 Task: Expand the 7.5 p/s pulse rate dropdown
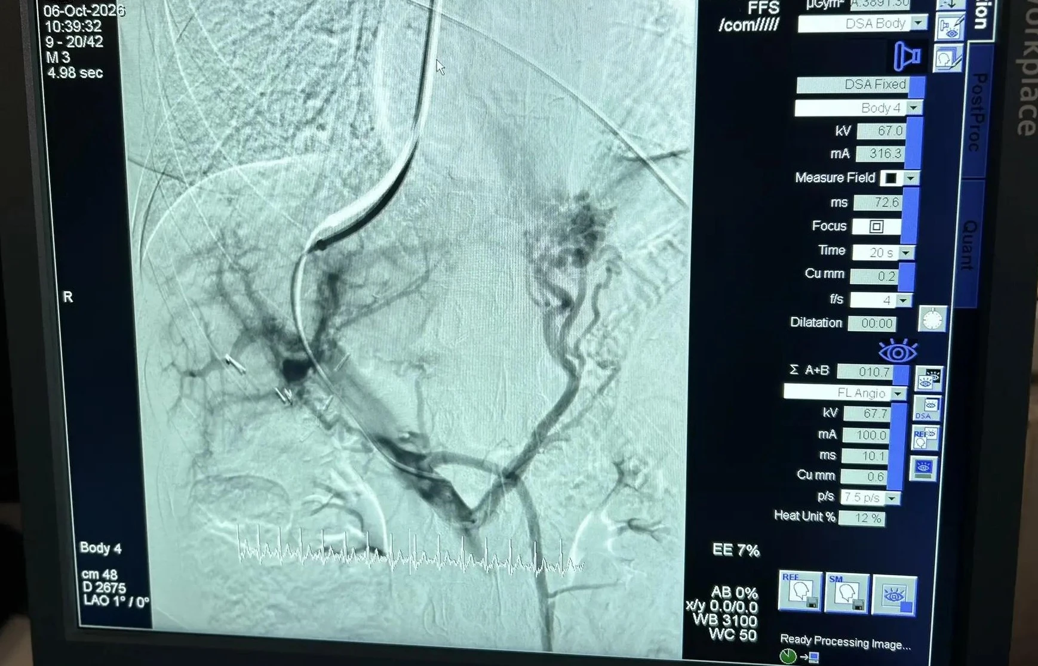click(892, 498)
